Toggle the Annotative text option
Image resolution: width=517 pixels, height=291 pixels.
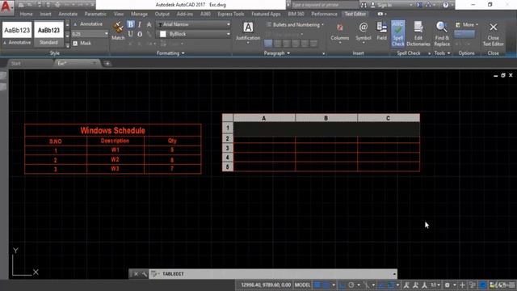88,24
